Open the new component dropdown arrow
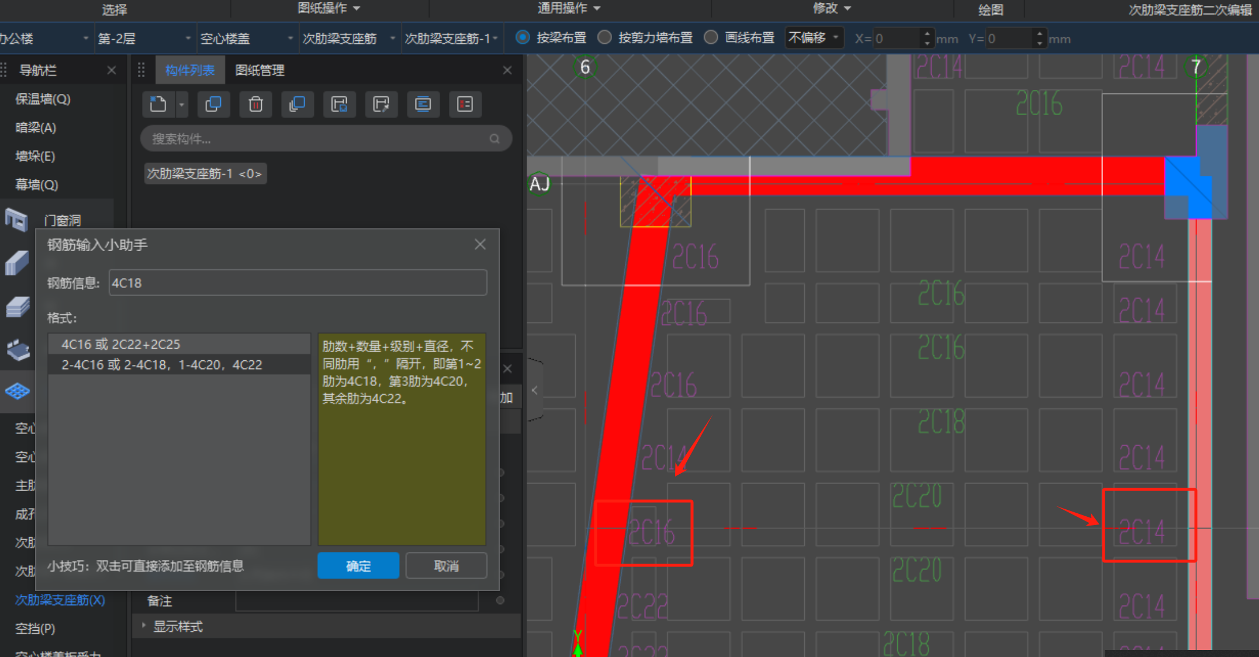Viewport: 1259px width, 657px height. [182, 105]
